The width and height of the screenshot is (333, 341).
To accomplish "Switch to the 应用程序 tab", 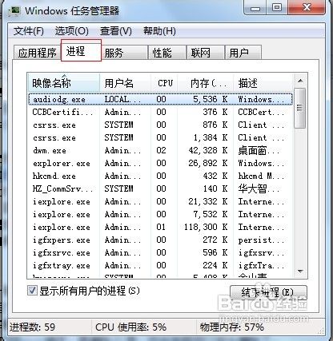I will 37,53.
